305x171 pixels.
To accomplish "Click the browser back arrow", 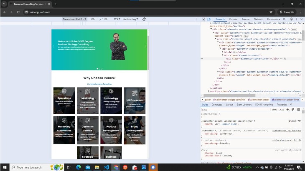I will [x=5, y=12].
